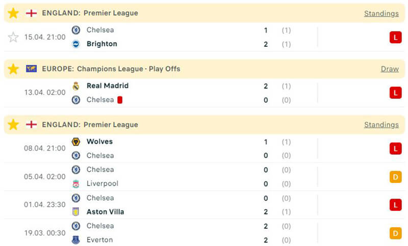Click the Aston Villa club crest

point(76,211)
